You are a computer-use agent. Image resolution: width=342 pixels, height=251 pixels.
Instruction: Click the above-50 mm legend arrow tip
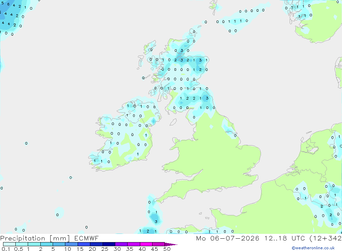(x=171, y=244)
